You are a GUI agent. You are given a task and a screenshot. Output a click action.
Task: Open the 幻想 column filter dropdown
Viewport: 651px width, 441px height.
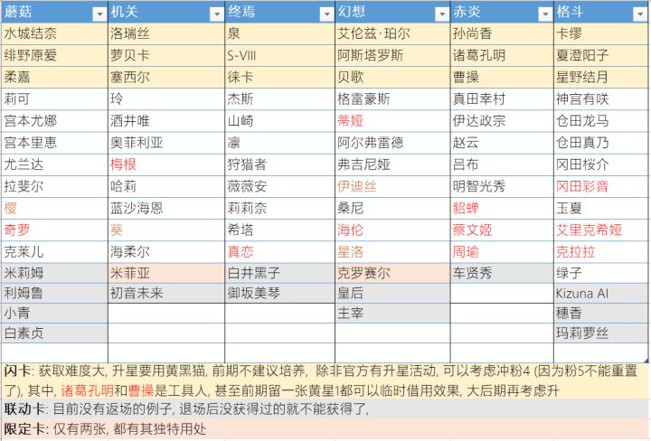[442, 14]
